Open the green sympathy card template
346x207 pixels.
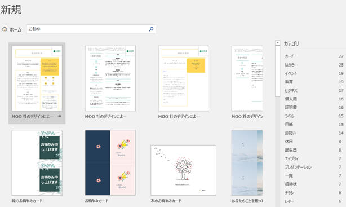tap(37, 162)
